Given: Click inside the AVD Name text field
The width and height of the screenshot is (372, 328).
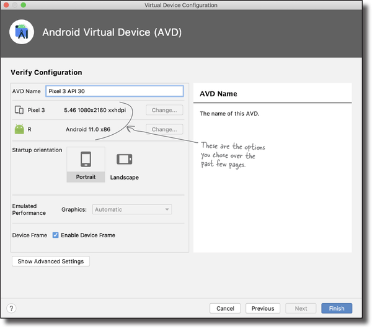Looking at the screenshot, I should pos(114,91).
